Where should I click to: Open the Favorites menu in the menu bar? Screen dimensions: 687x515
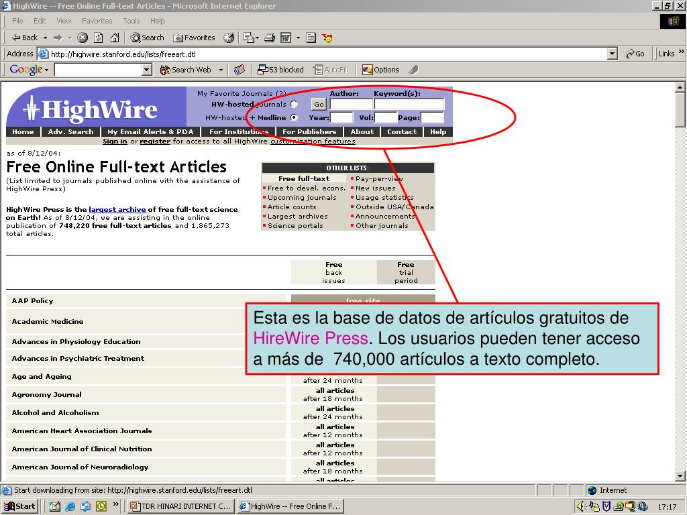pos(97,21)
